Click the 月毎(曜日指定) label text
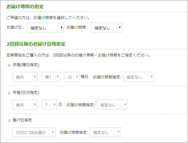Screen dimensions: 188x143 coord(26,65)
